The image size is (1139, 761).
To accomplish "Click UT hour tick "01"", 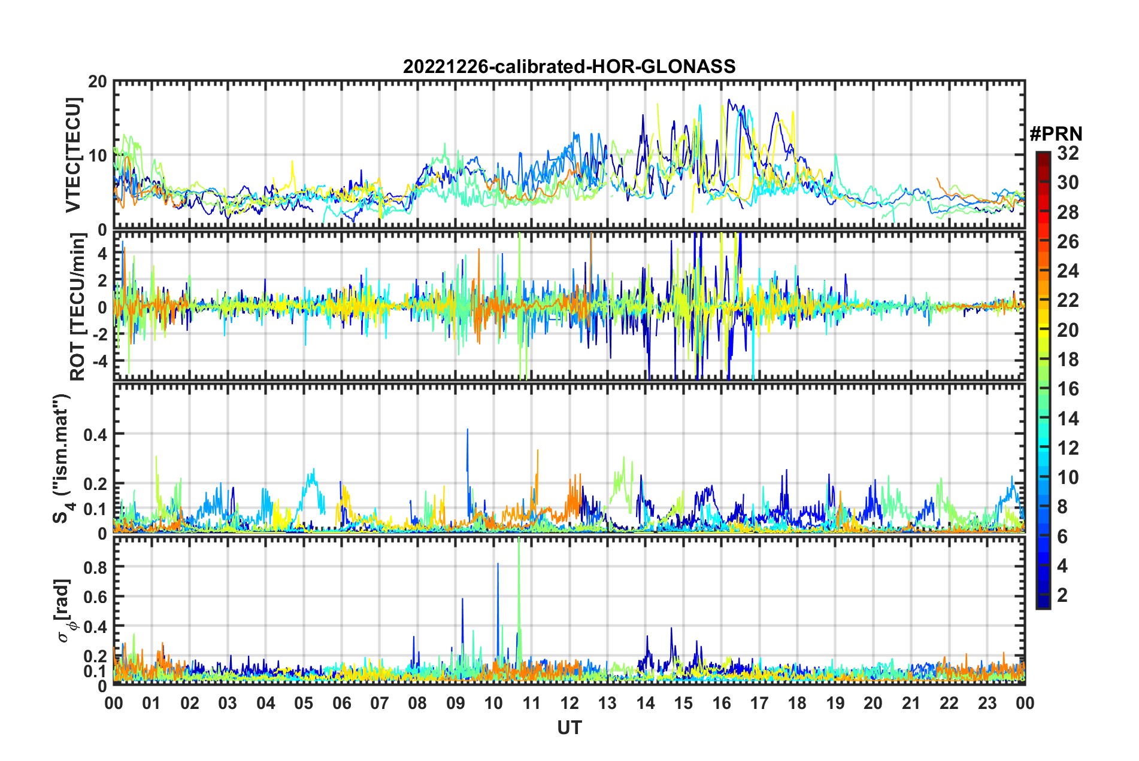I will click(x=152, y=702).
